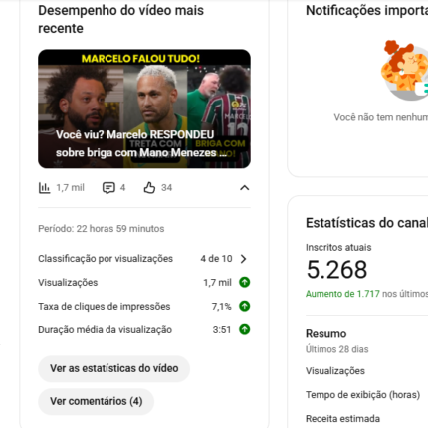Click Classificação por visualizações row
This screenshot has width=428, height=428.
pos(144,259)
